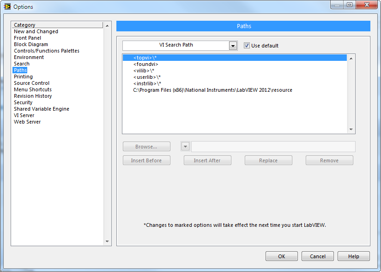Viewport: 381px width, 272px height.
Task: Maximize the Options window
Action: [x=350, y=5]
